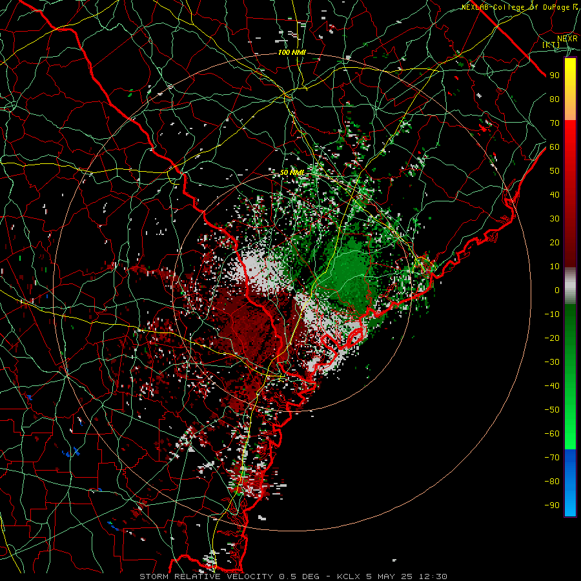
Task: Select the "-90" scale label
Action: tap(552, 505)
